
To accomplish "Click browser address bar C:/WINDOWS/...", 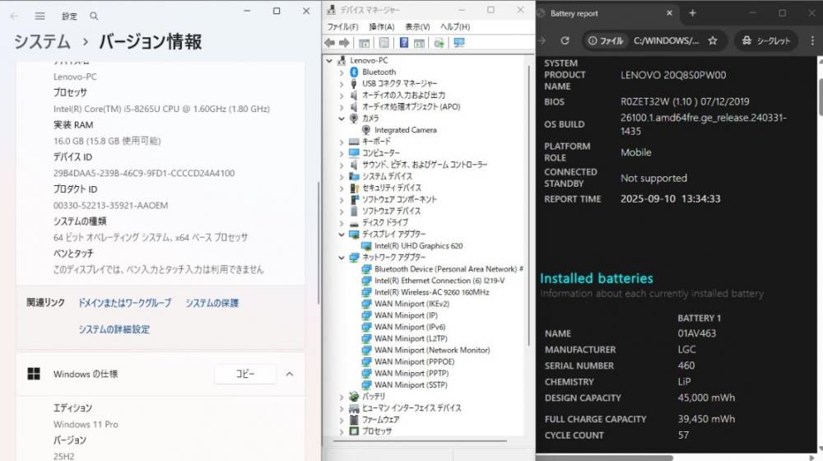I will [x=666, y=40].
